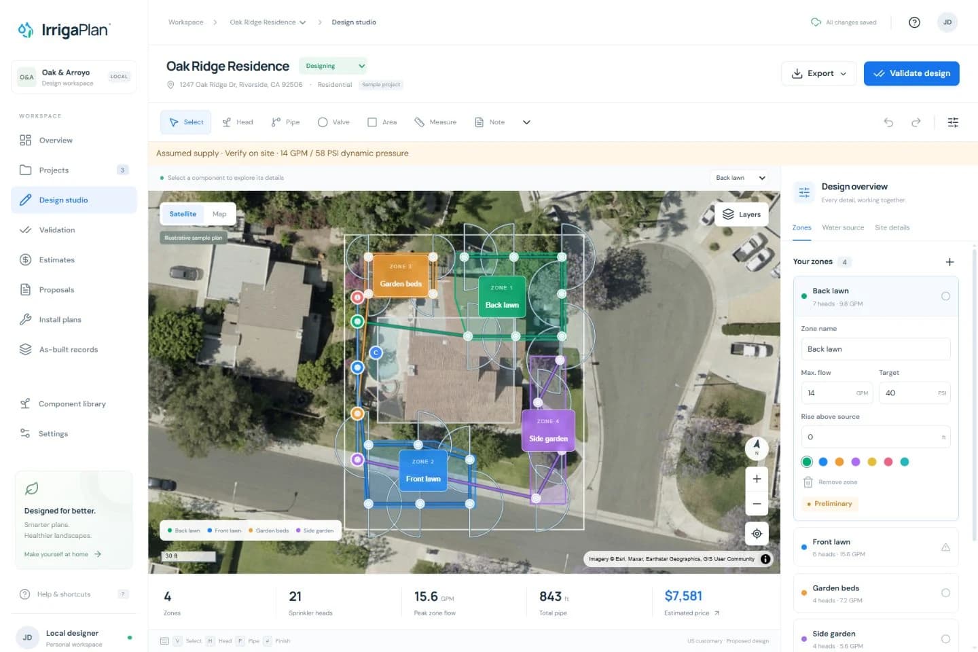
Task: Open Front lawn warning triangle icon
Action: coord(945,547)
